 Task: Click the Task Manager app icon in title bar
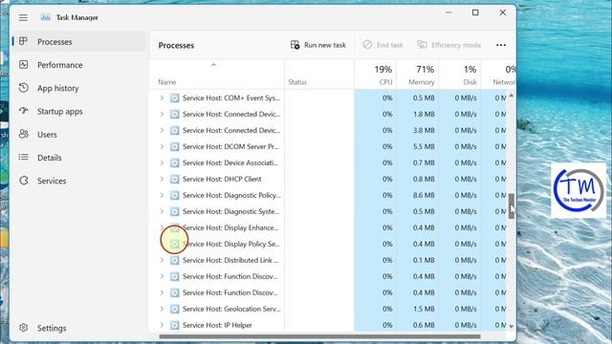pyautogui.click(x=45, y=17)
